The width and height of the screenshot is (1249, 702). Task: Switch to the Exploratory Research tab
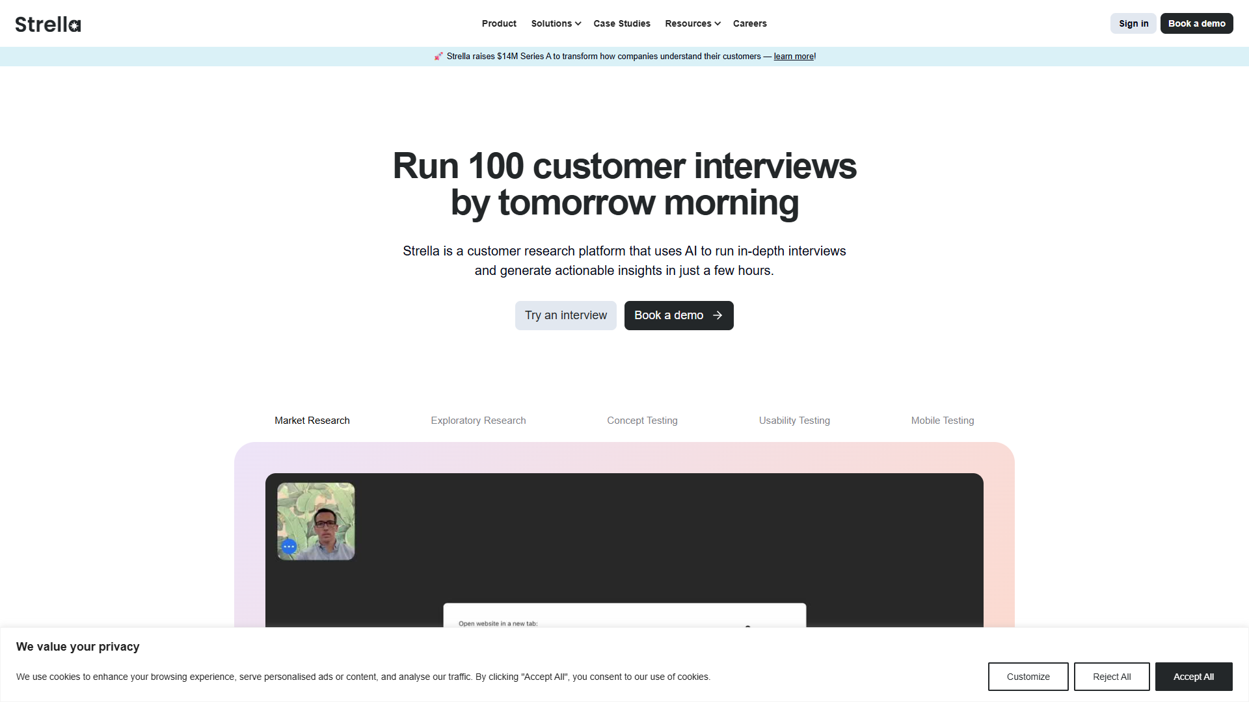pos(478,421)
